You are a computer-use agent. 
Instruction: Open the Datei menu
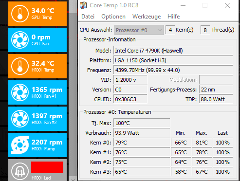[x=88, y=17]
